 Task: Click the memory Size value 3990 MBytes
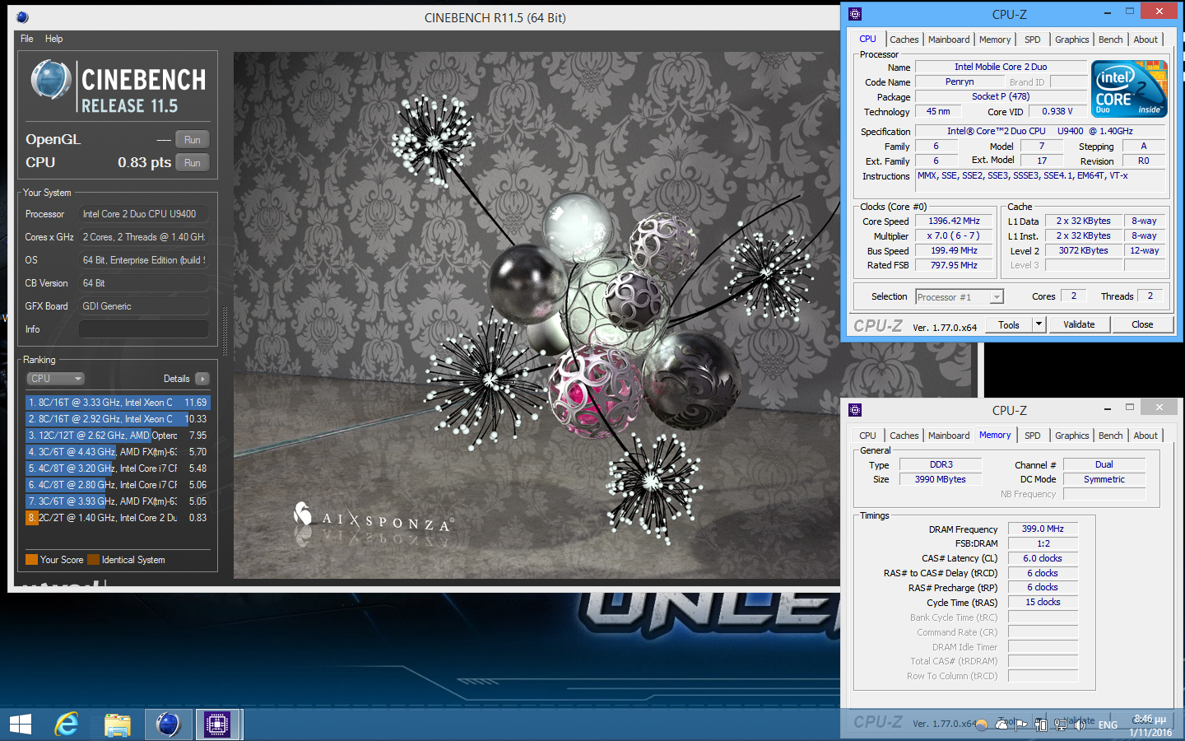(941, 479)
